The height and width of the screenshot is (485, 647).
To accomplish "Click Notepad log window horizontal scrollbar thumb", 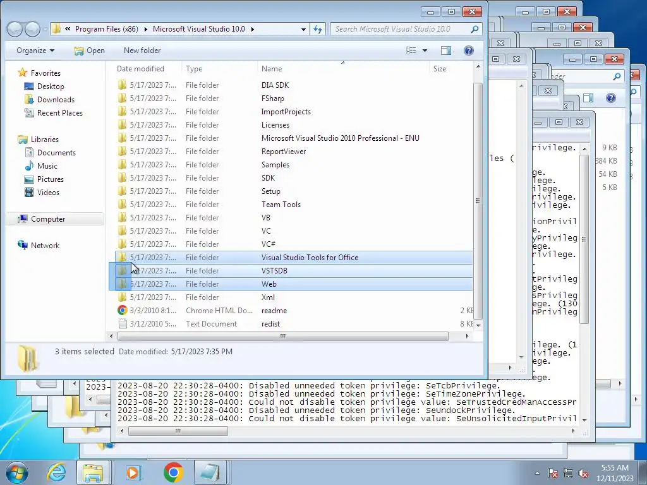I will click(x=178, y=431).
